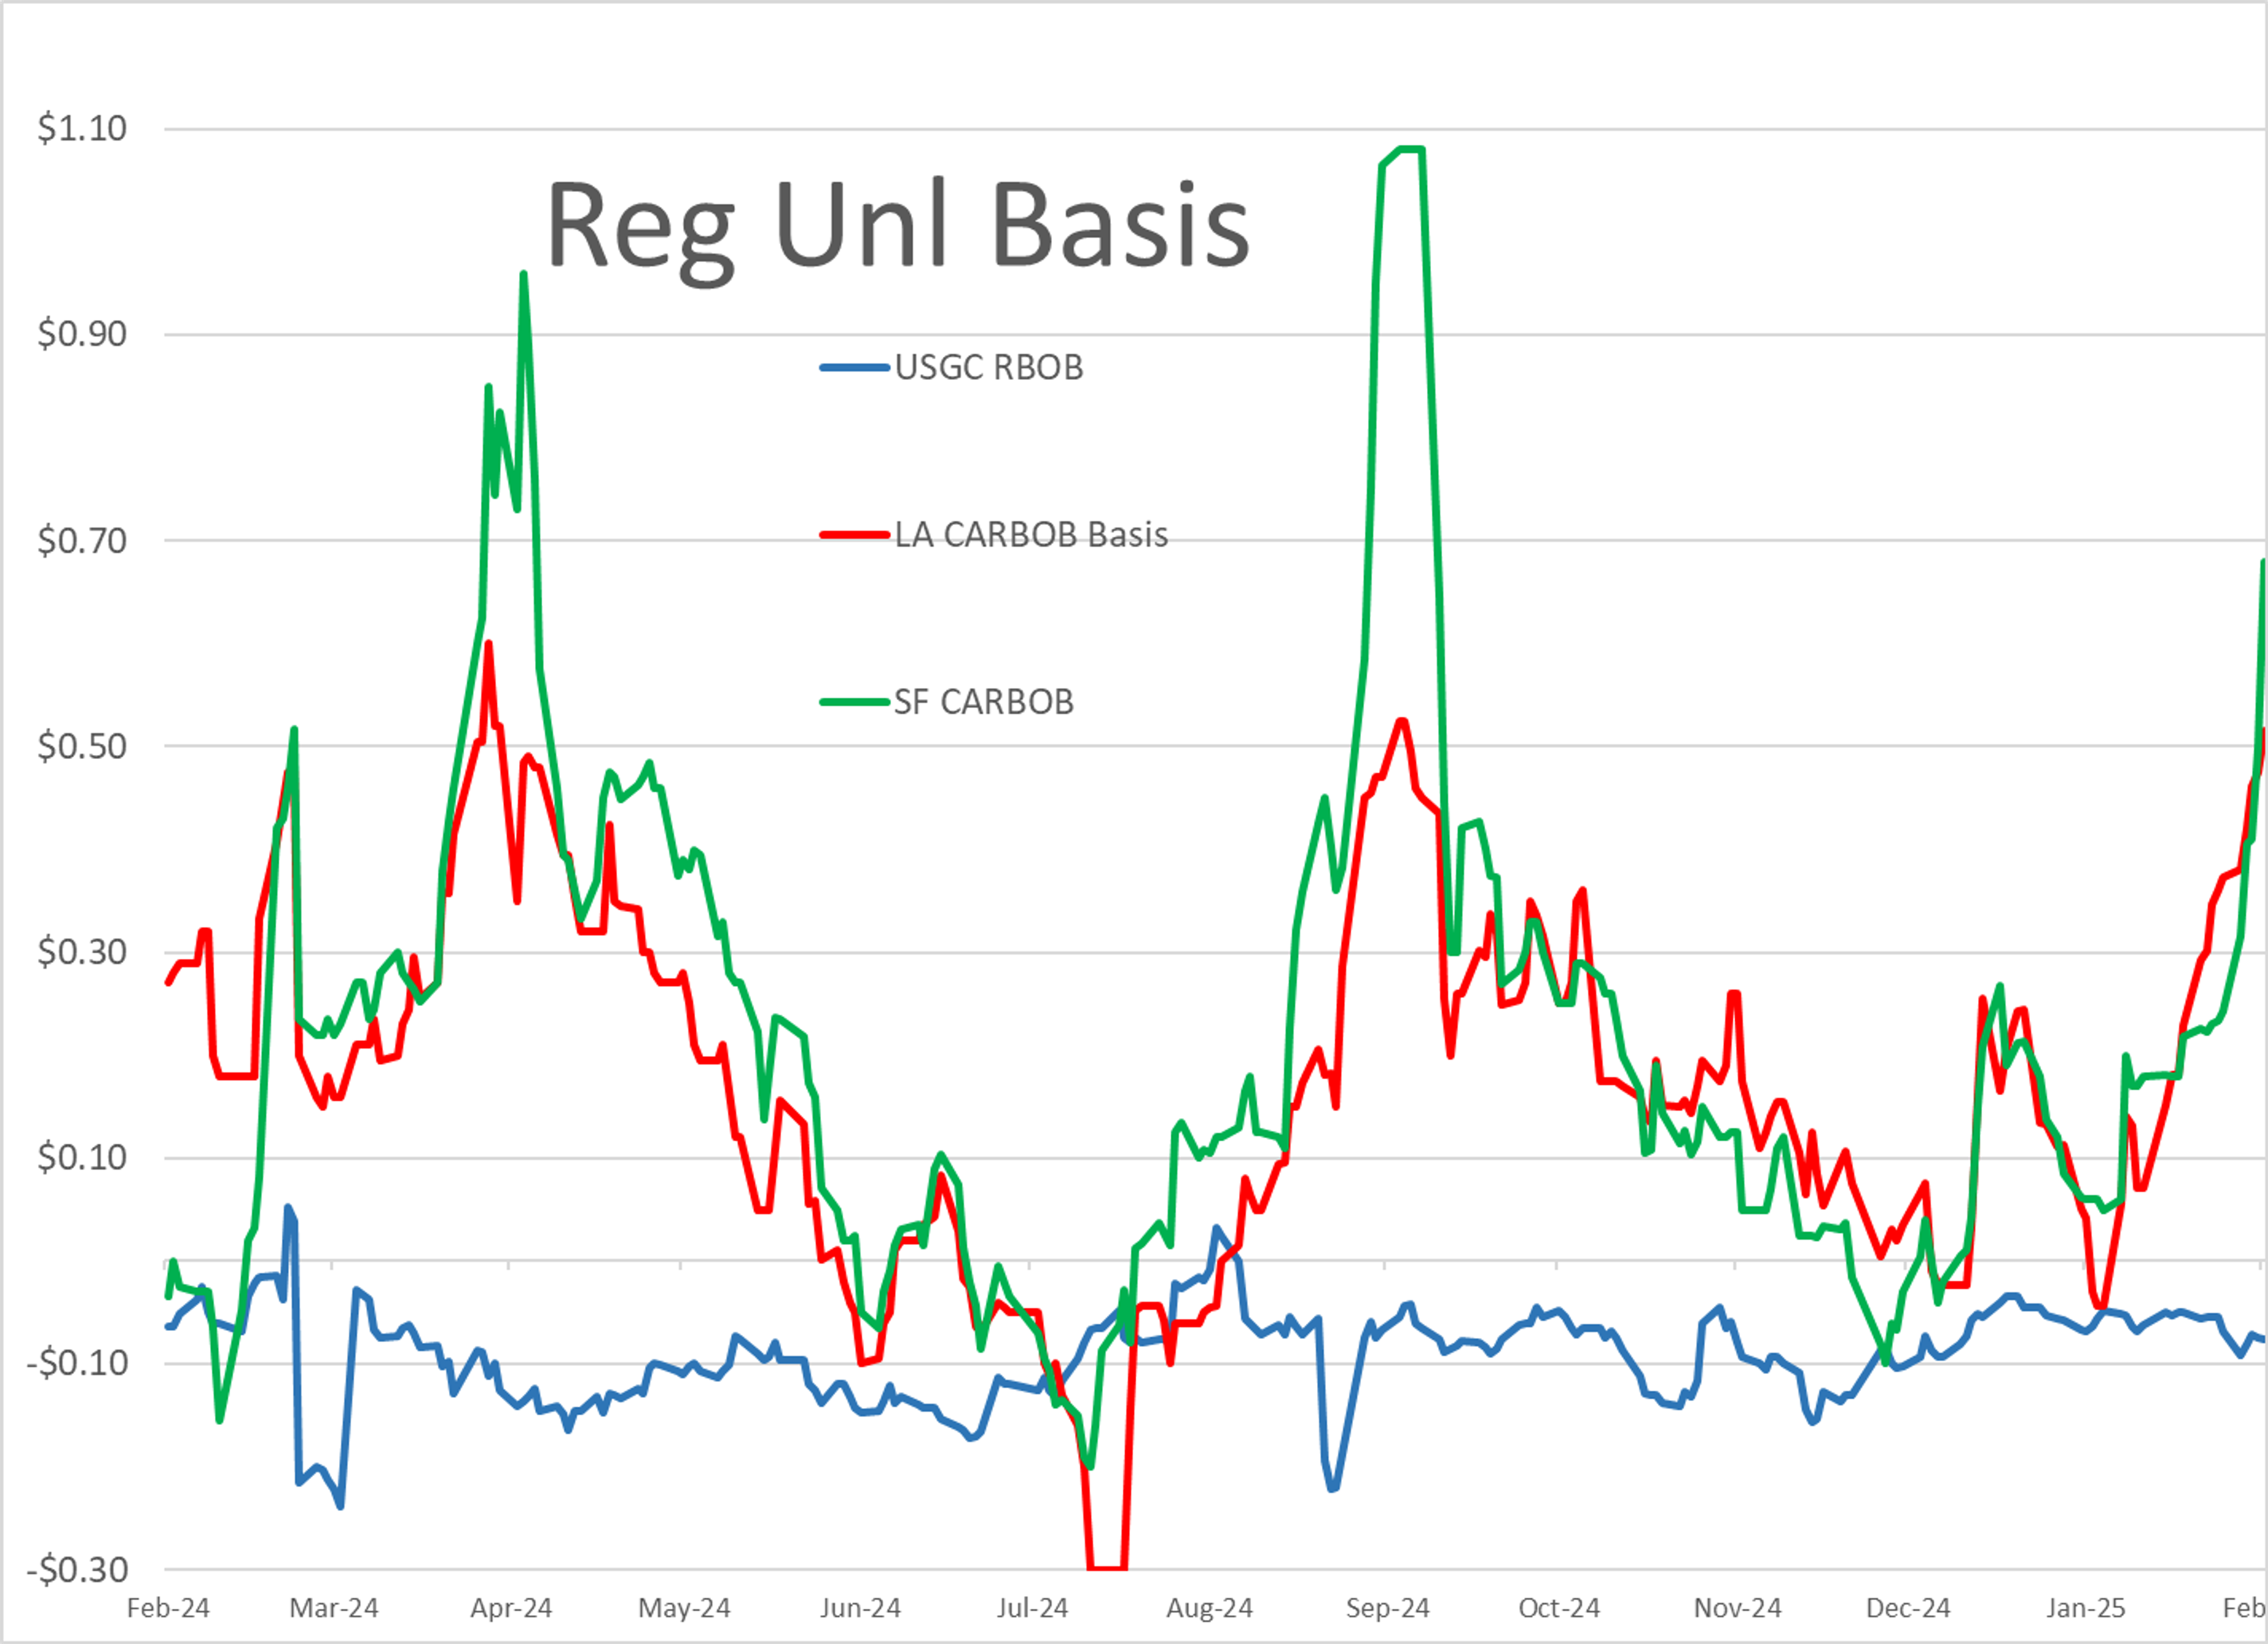The image size is (2268, 1644).
Task: Click the Mar-24 x-axis label
Action: pos(334,1608)
